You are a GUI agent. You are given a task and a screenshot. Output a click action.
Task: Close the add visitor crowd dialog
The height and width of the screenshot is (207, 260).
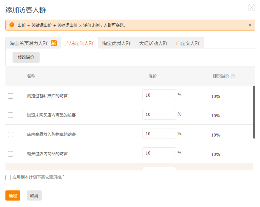point(251,7)
